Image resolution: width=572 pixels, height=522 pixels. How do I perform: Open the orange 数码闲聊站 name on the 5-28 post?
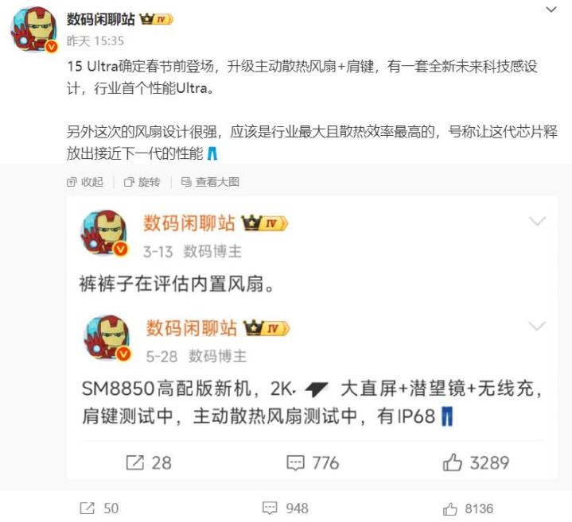(x=192, y=328)
